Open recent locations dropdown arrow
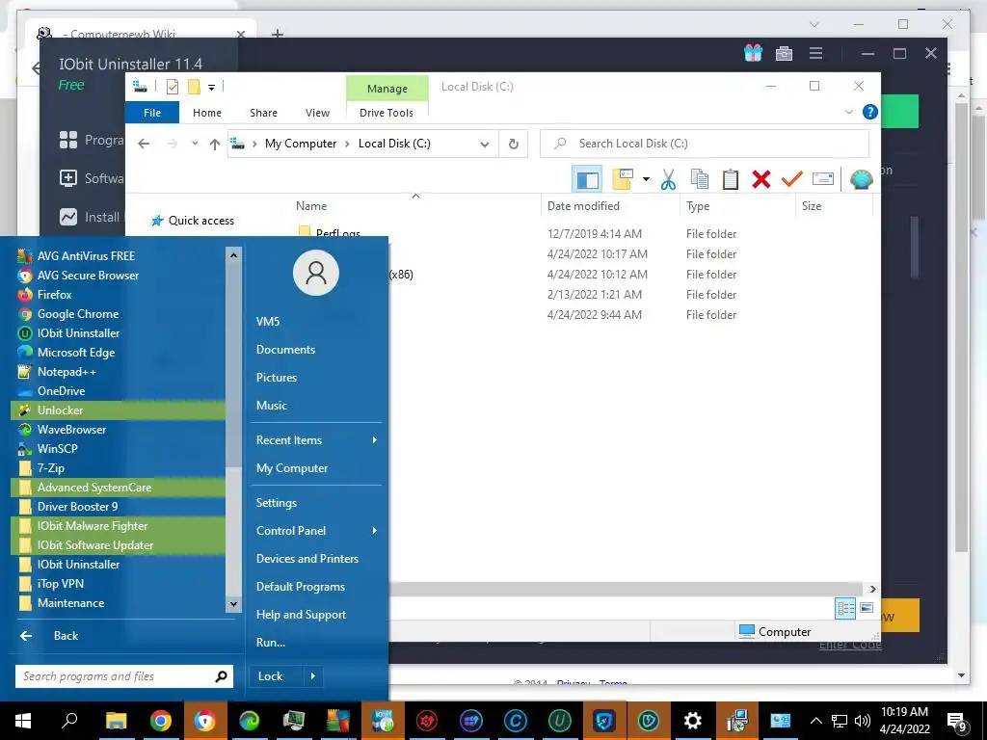This screenshot has height=740, width=987. 195,144
